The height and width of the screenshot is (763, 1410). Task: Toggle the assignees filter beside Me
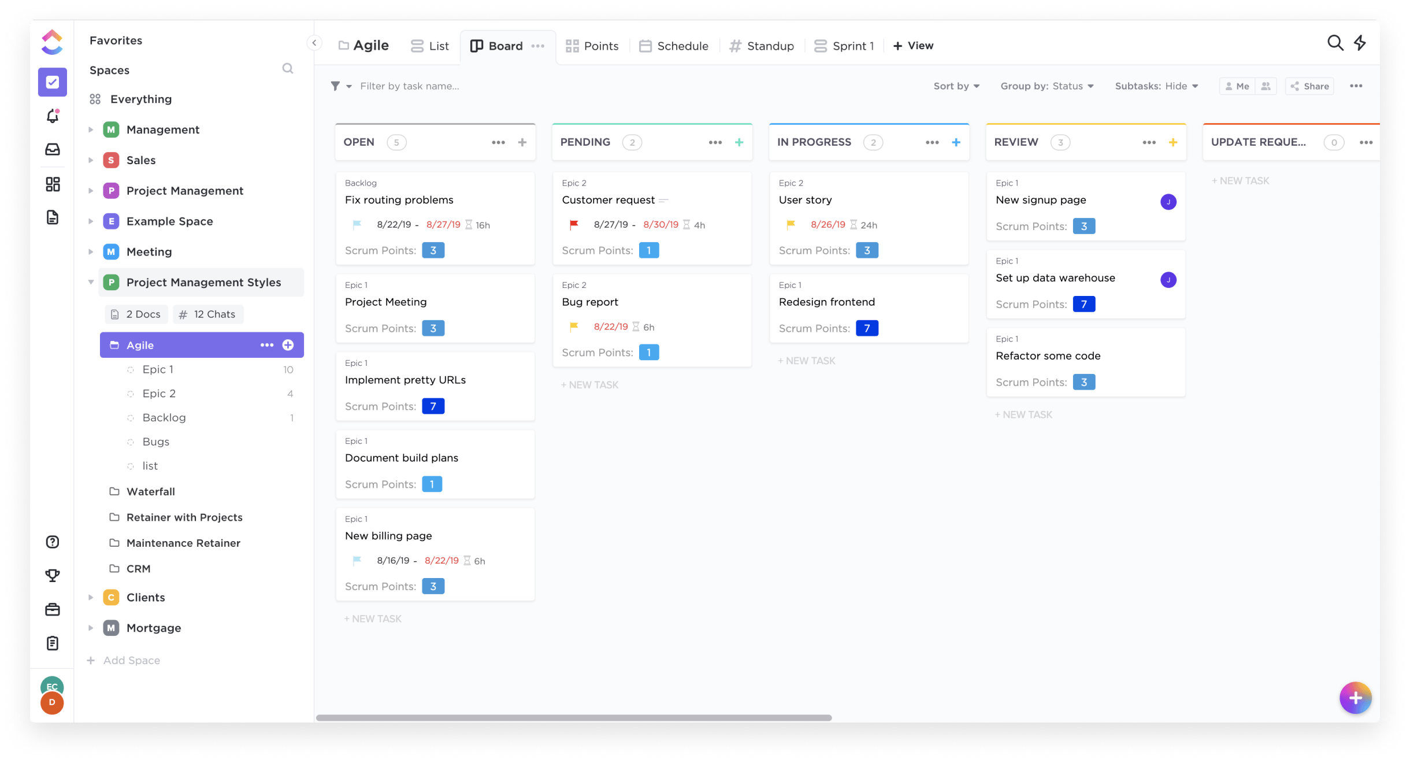pos(1266,86)
